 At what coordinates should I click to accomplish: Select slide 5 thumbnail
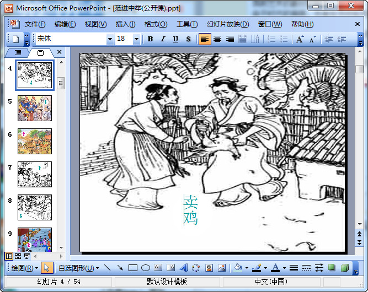coord(35,108)
